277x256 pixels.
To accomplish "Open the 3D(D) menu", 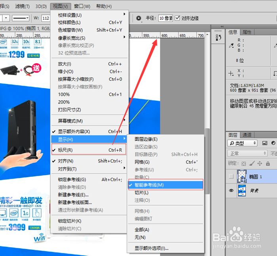I will click(x=41, y=6).
